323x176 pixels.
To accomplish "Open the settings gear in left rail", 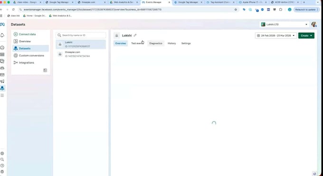I will point(2,153).
